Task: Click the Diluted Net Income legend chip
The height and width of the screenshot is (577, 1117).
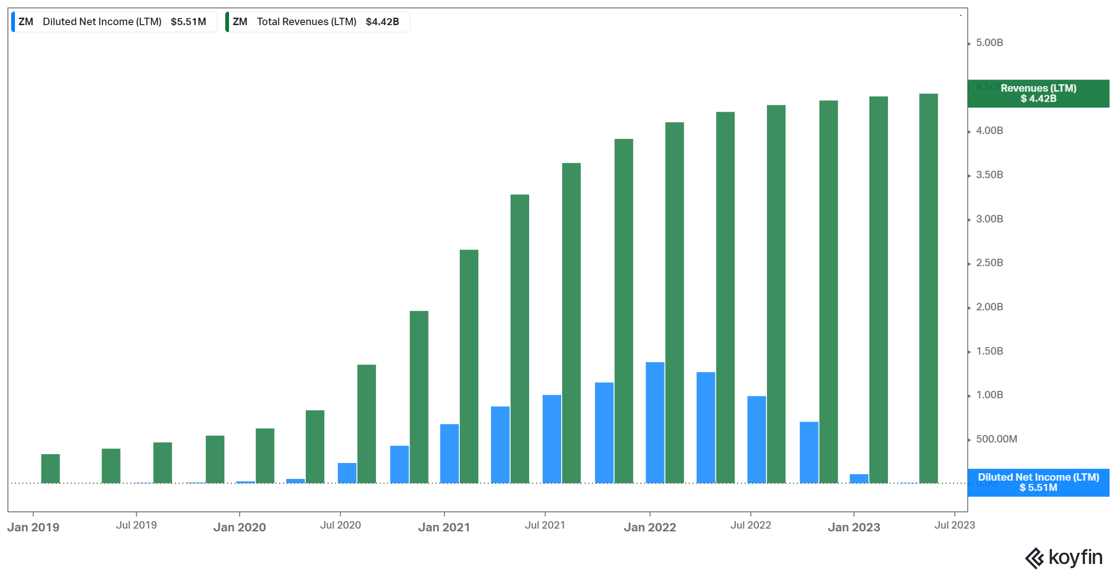Action: point(114,22)
